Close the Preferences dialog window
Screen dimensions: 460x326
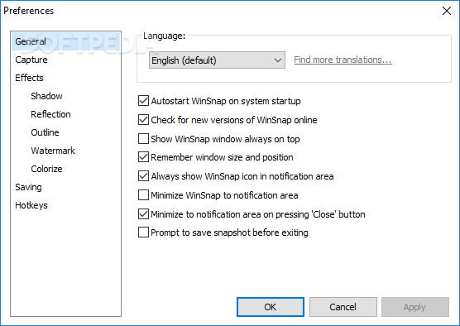pos(447,11)
